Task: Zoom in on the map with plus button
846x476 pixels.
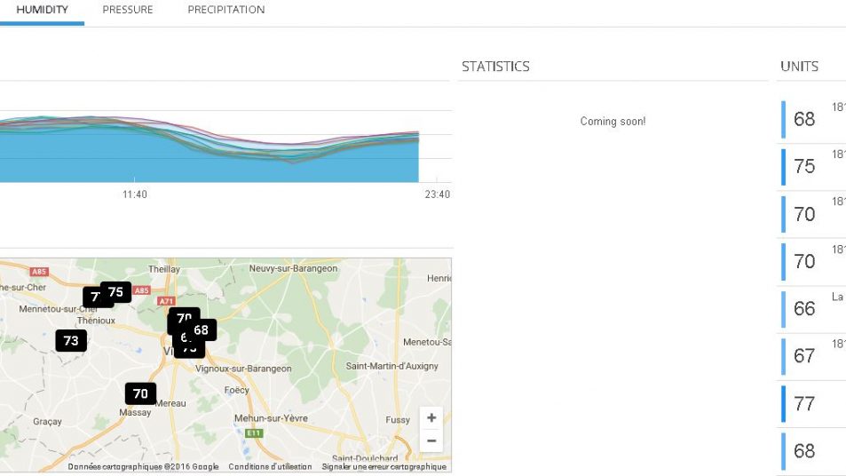Action: [431, 418]
